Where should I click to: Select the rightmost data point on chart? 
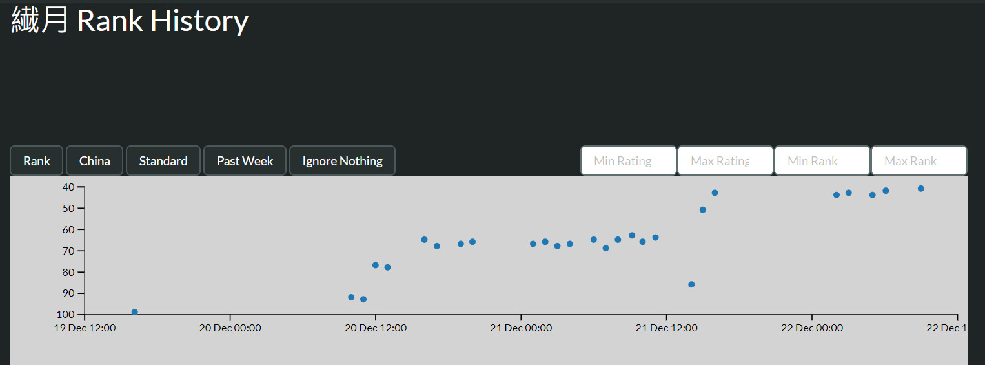click(x=921, y=189)
